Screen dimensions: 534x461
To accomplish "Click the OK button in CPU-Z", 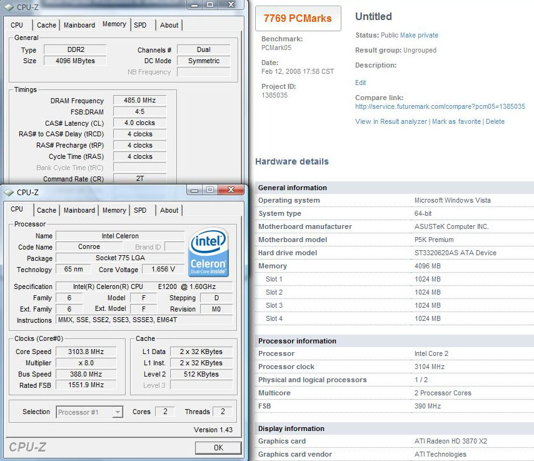I will (x=218, y=447).
